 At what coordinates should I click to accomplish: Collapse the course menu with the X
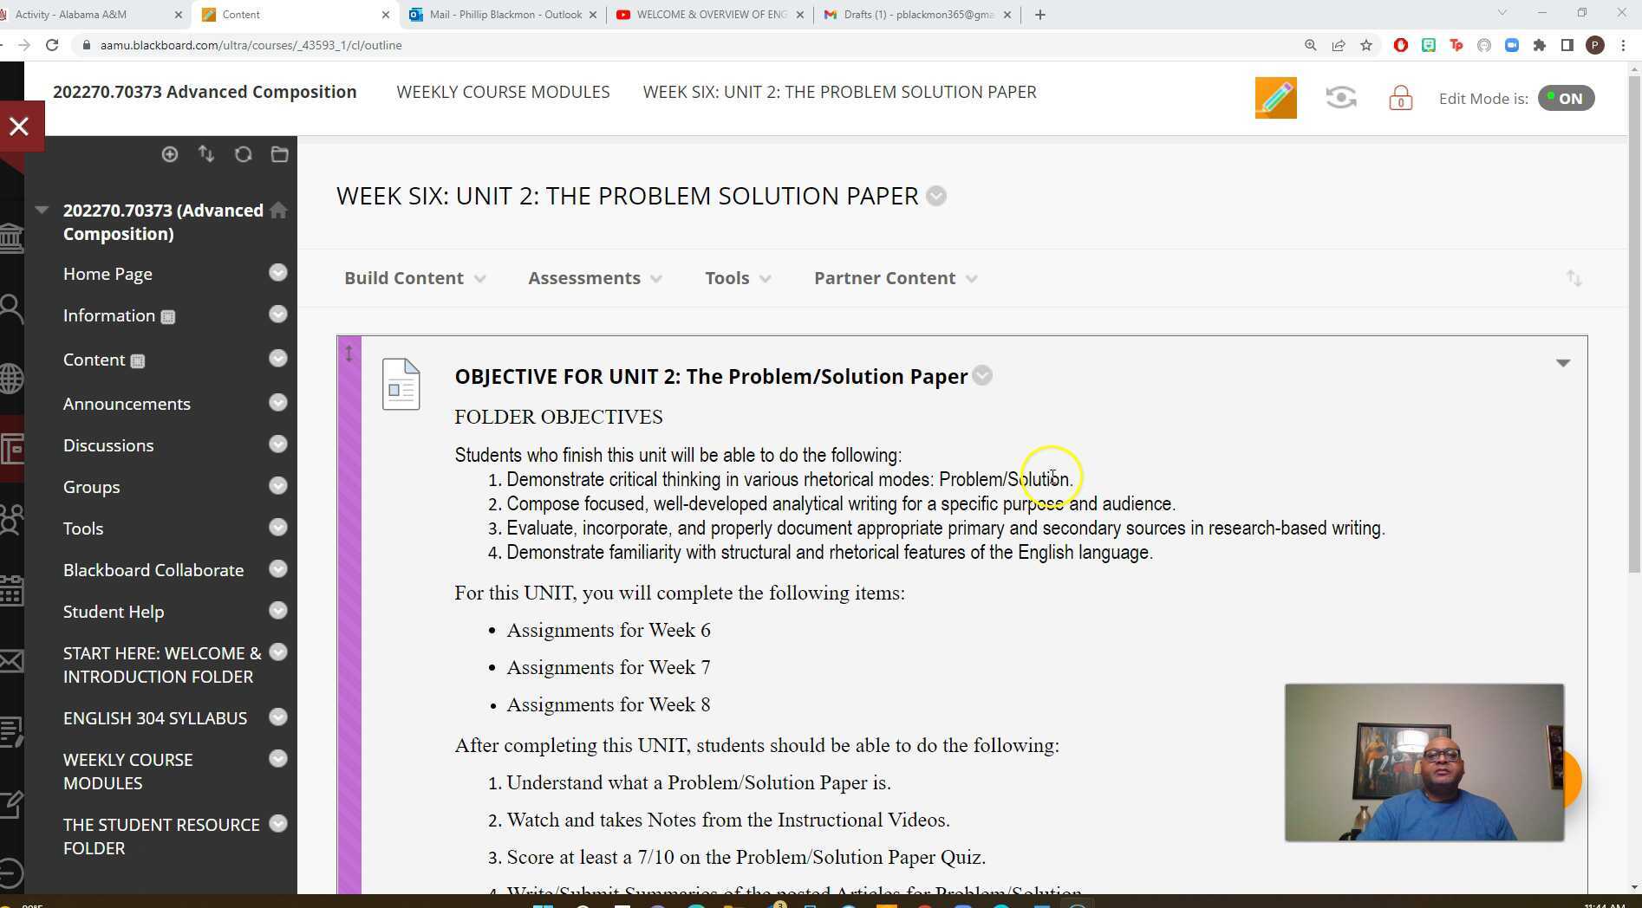click(19, 126)
